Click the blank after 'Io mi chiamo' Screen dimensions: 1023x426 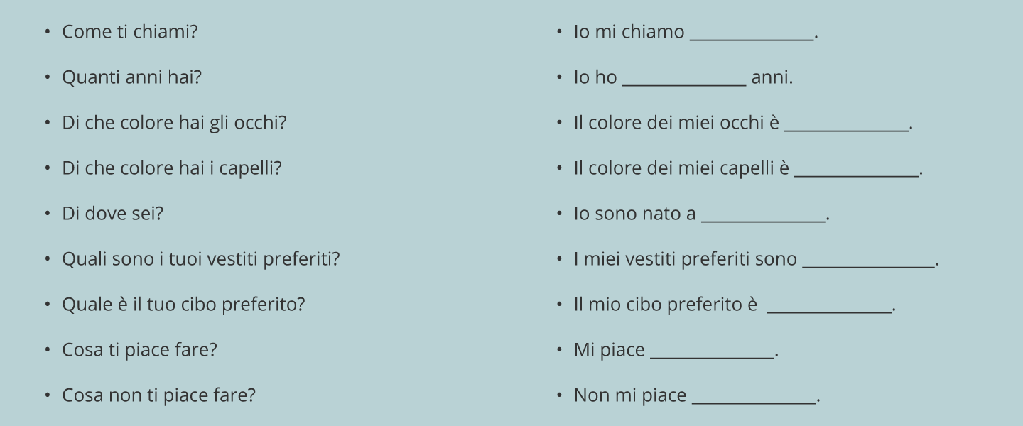point(752,34)
